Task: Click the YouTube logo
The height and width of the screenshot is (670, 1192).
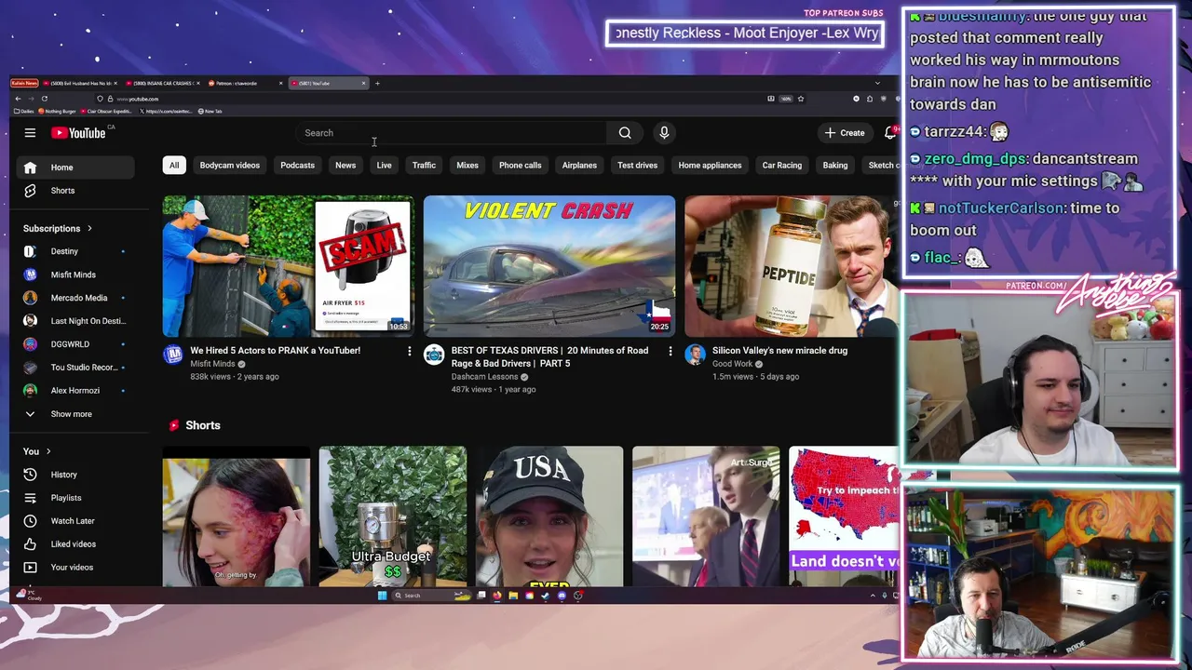Action: (x=78, y=133)
